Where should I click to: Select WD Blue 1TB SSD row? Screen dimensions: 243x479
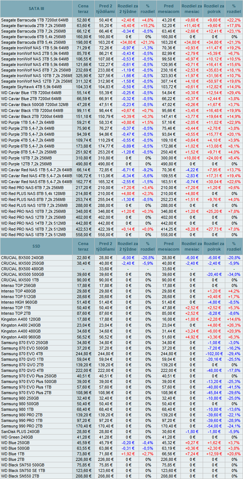click(121, 454)
